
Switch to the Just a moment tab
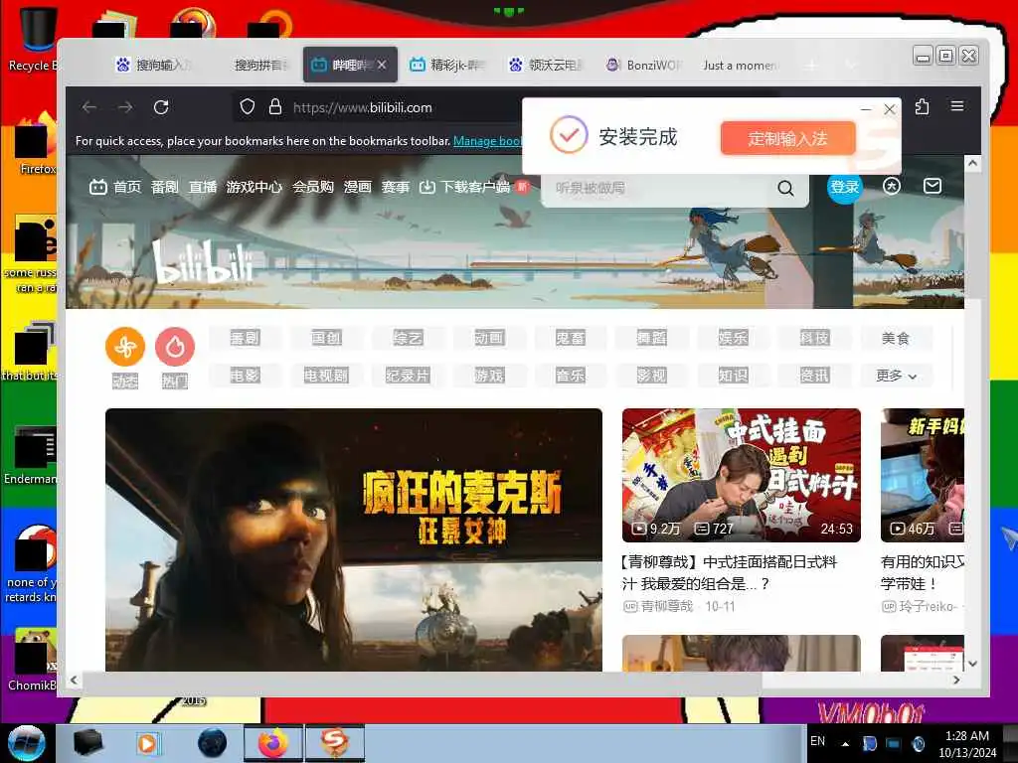pyautogui.click(x=740, y=65)
